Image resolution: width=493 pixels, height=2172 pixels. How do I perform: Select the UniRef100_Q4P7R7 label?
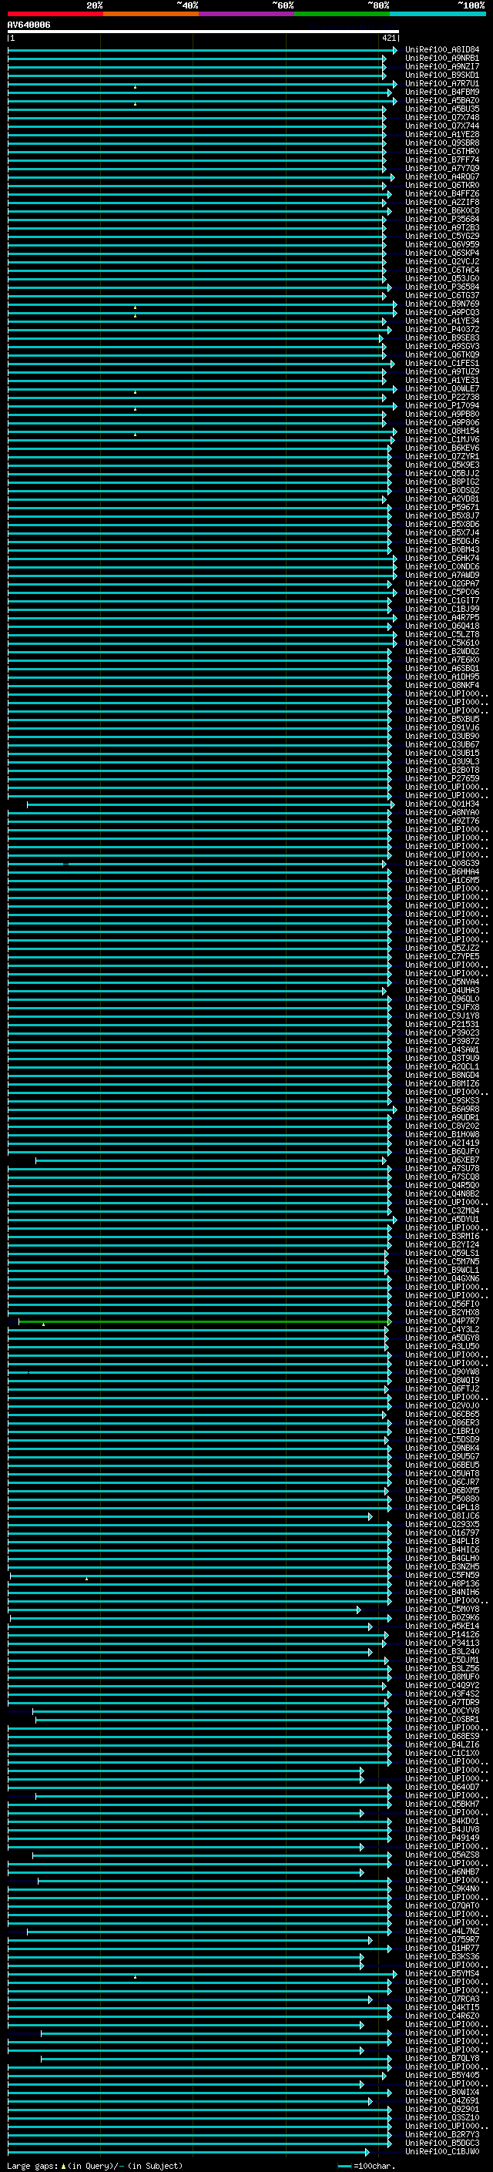click(x=441, y=1321)
